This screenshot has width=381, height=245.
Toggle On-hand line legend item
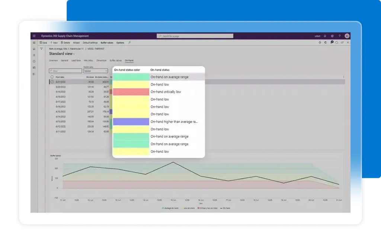click(225, 208)
